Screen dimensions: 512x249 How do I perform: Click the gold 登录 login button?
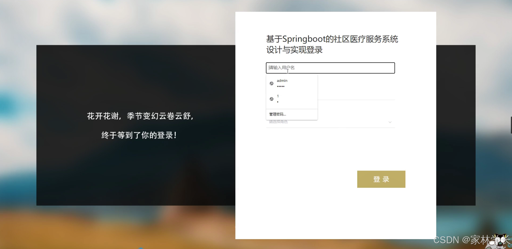(381, 179)
